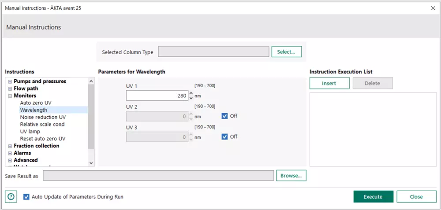Expand the Fraction collection node
The width and height of the screenshot is (441, 210).
point(10,146)
